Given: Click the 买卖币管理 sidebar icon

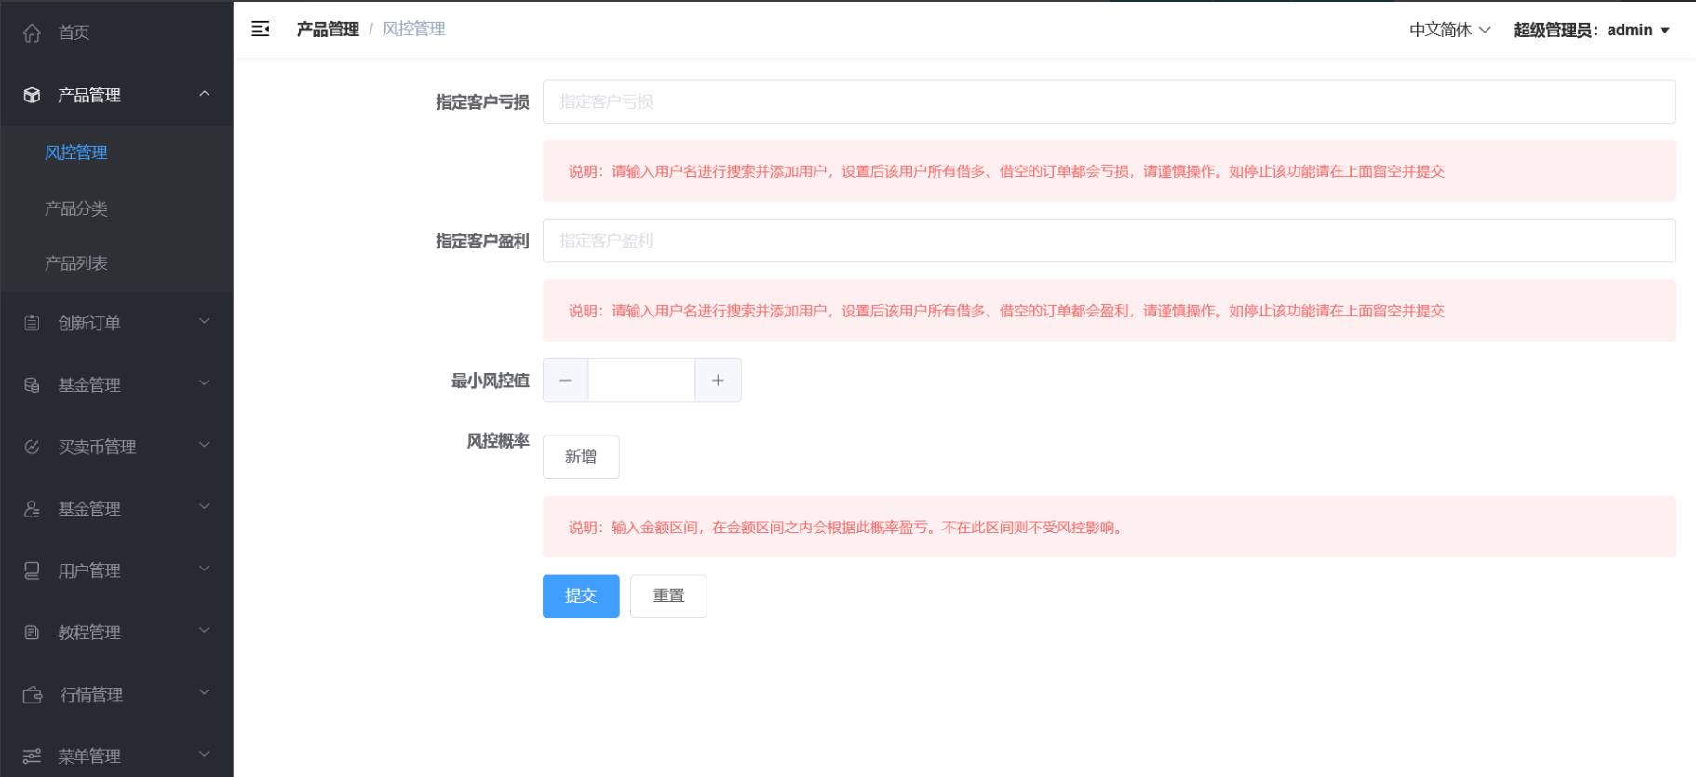Looking at the screenshot, I should coord(32,447).
